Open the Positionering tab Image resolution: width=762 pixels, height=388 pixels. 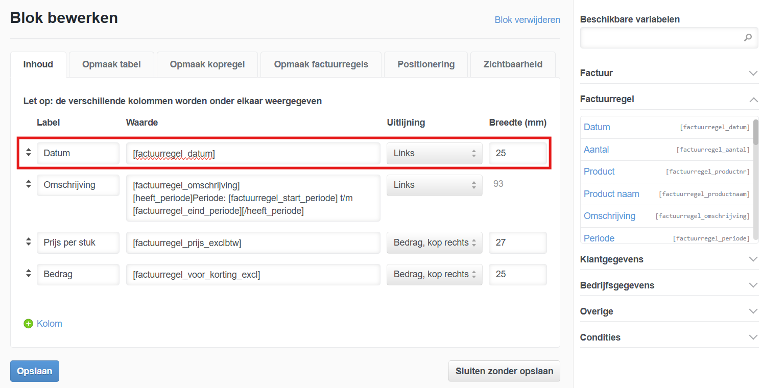click(426, 64)
